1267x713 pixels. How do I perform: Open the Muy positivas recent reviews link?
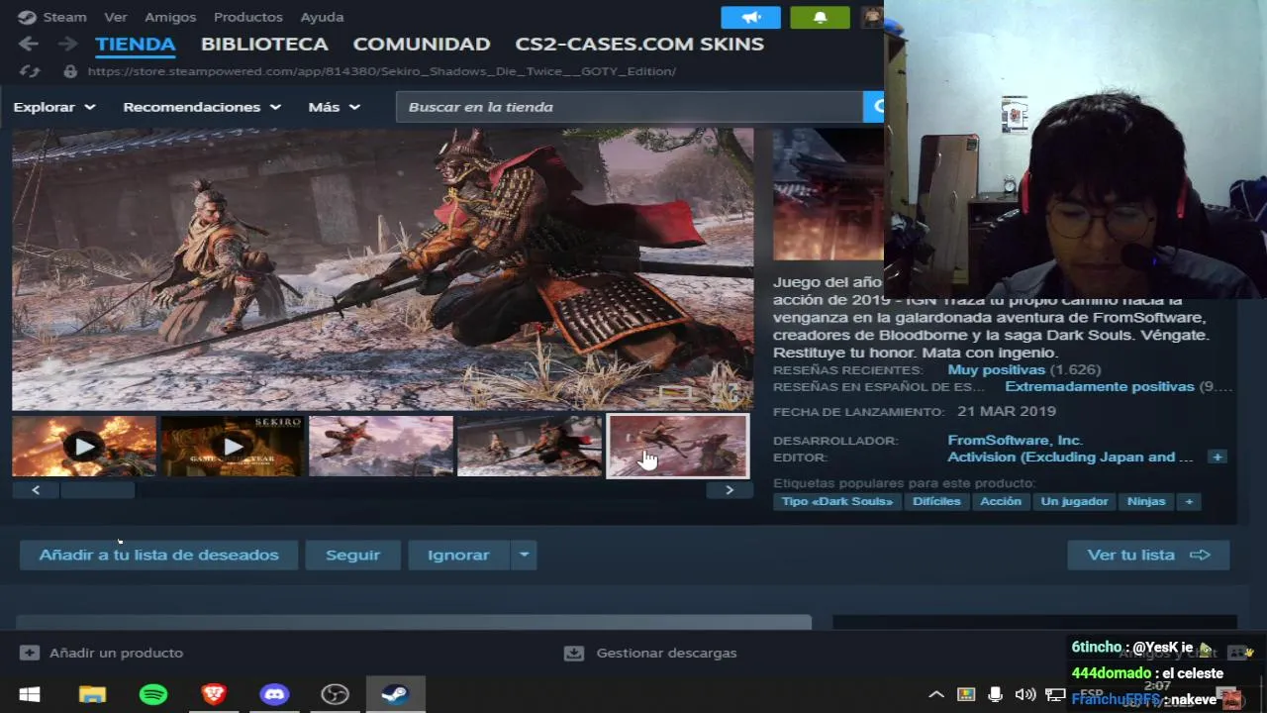pyautogui.click(x=996, y=369)
